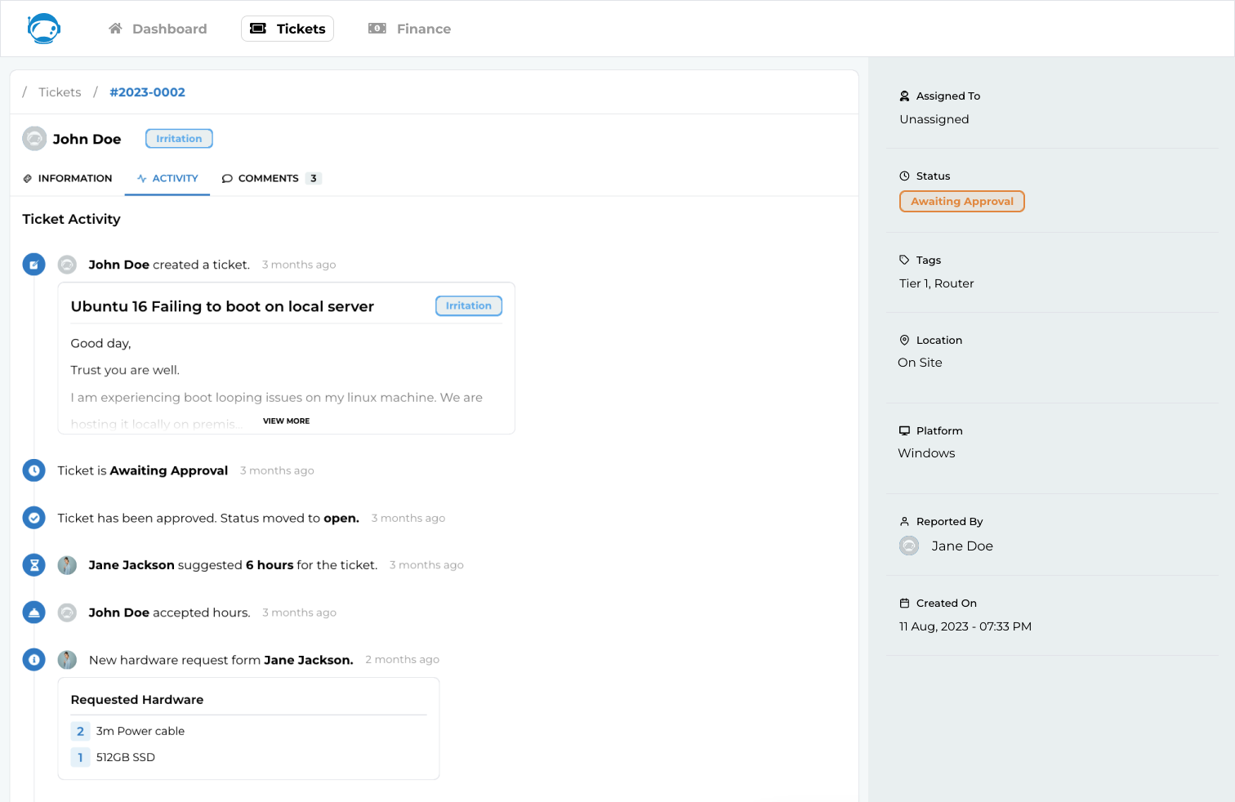The height and width of the screenshot is (802, 1235).
Task: Click the Tickets breadcrumb link
Action: pyautogui.click(x=60, y=92)
